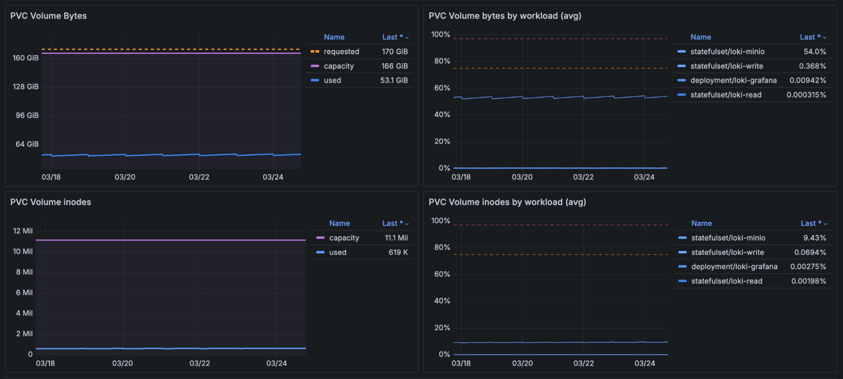Click the blue used icon in PVC Volume inodes legend

(x=320, y=252)
